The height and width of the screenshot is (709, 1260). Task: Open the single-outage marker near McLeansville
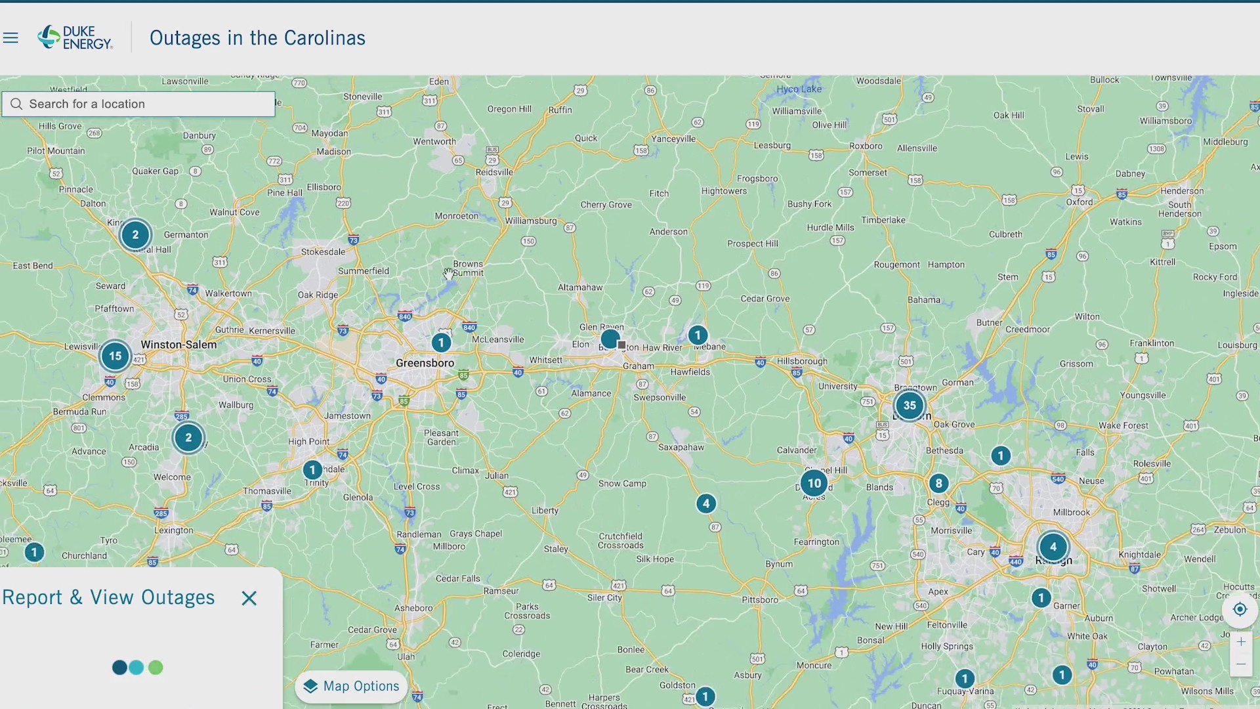(x=440, y=342)
